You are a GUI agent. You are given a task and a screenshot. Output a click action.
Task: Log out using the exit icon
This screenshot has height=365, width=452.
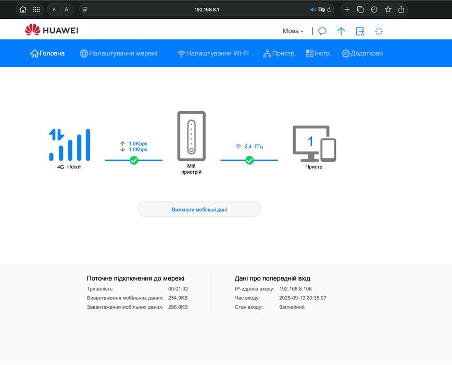click(360, 31)
